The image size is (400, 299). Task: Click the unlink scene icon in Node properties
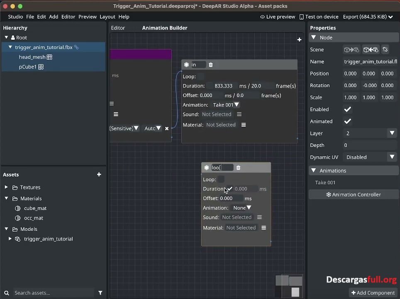point(385,49)
